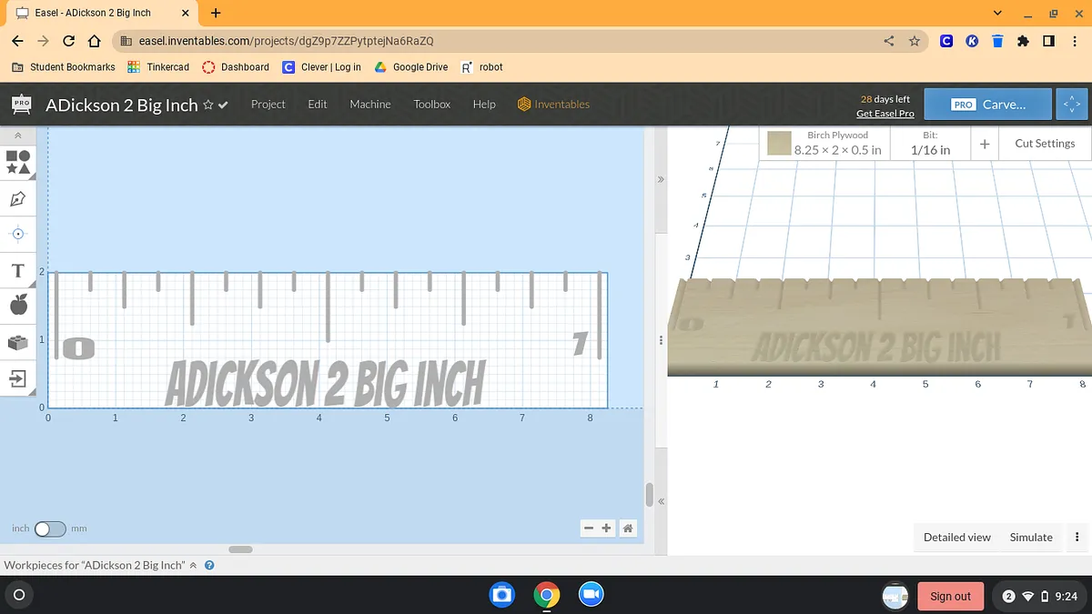Click the saved checkmark next to project title
This screenshot has width=1092, height=614.
point(223,105)
